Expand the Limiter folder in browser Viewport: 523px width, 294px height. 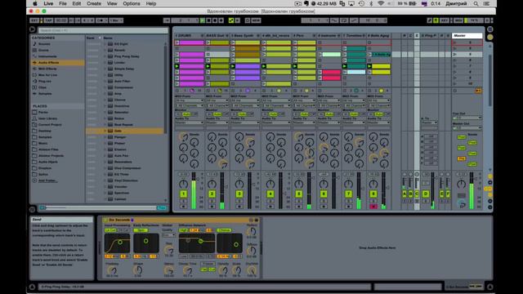click(105, 62)
